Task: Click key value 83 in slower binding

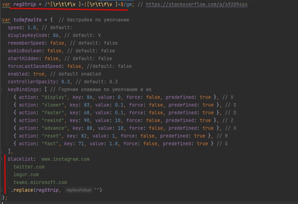Action: (87, 105)
